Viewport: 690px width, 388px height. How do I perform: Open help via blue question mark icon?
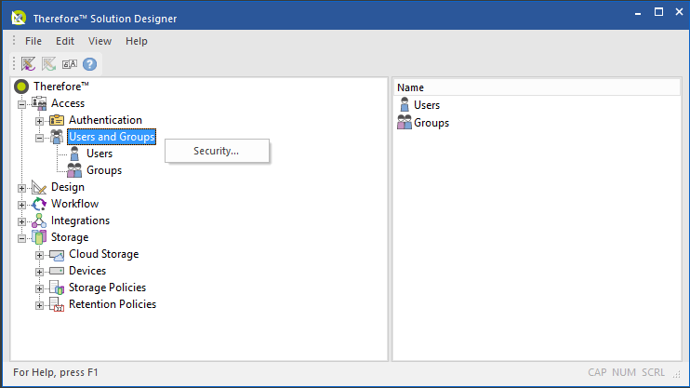90,64
